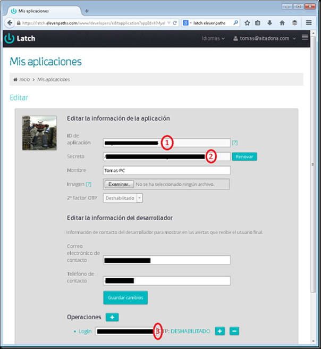The image size is (321, 349).
Task: Open the Latch site menu lines icon
Action: tap(305, 37)
